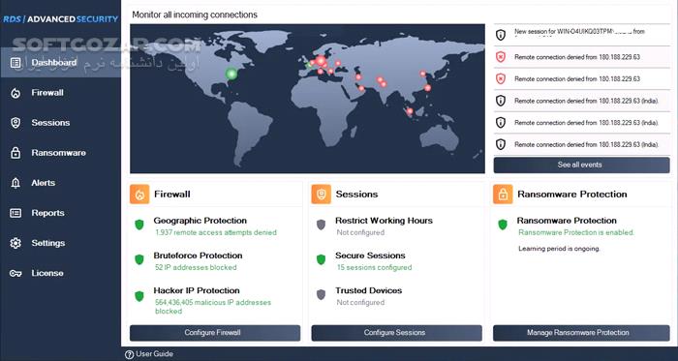Click the User Guide question mark icon

129,354
